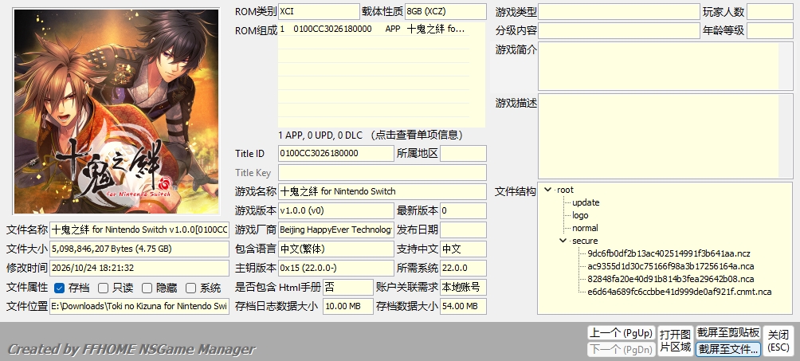800x361 pixels.
Task: Click the Title ID input field
Action: tap(336, 153)
